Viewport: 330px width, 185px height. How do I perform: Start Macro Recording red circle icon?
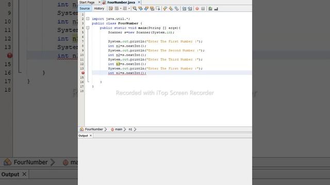(197, 9)
